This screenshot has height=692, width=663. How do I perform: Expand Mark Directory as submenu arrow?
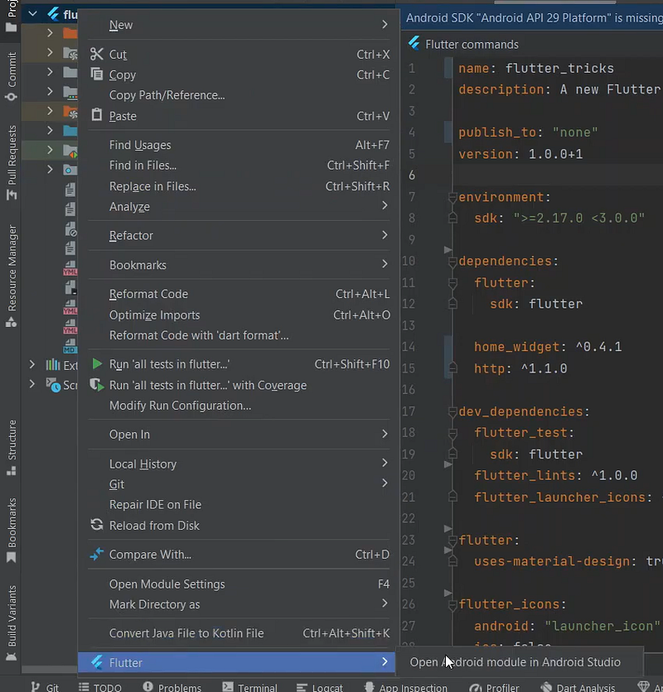(x=385, y=603)
